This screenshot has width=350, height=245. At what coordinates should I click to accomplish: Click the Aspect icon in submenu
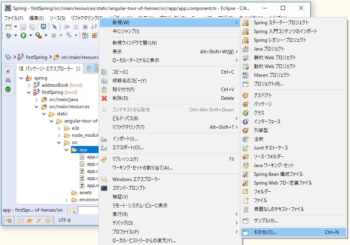(246, 95)
